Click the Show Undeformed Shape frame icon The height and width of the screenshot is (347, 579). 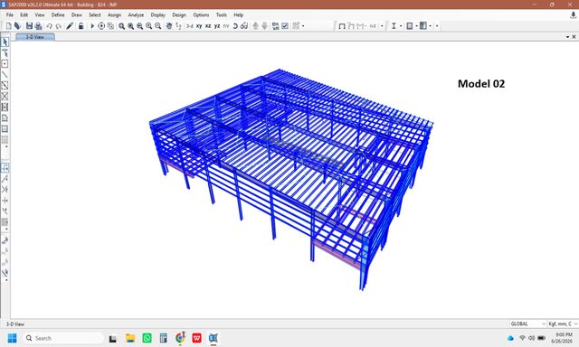[x=342, y=26]
